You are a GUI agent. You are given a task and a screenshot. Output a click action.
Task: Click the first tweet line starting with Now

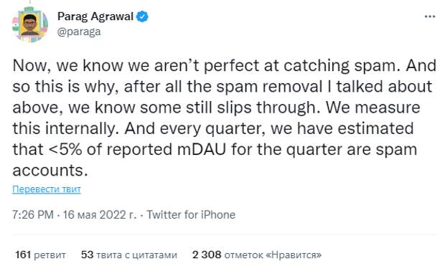[x=224, y=66]
